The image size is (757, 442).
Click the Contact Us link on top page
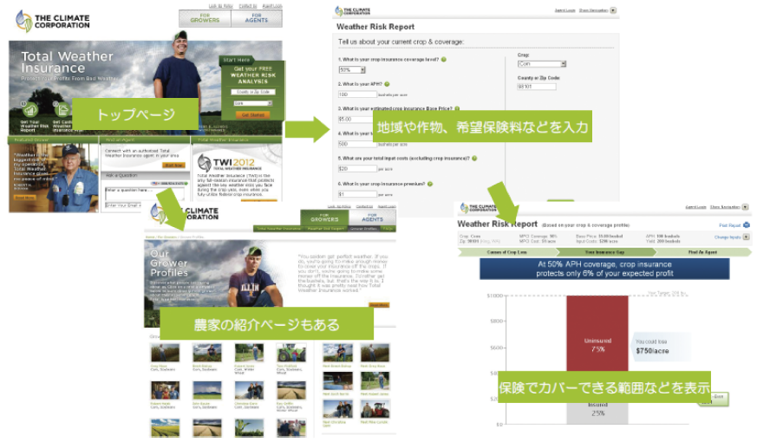[x=248, y=6]
